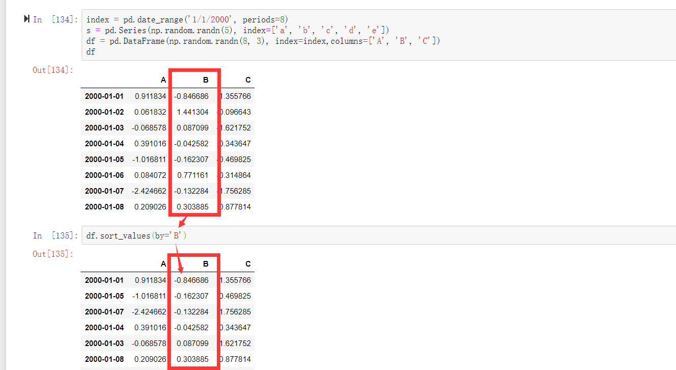Click index 2000-01-04 in first table

click(104, 143)
